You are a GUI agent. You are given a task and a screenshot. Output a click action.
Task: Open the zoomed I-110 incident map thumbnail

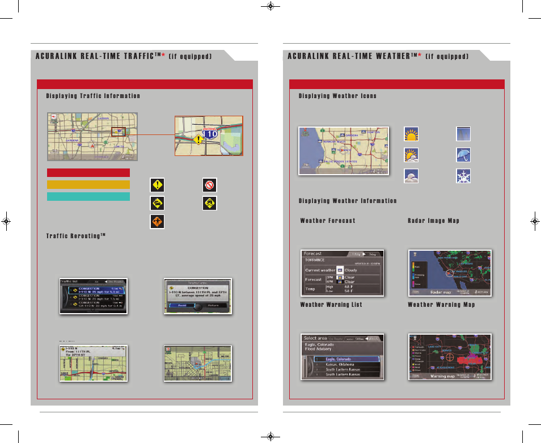click(209, 136)
